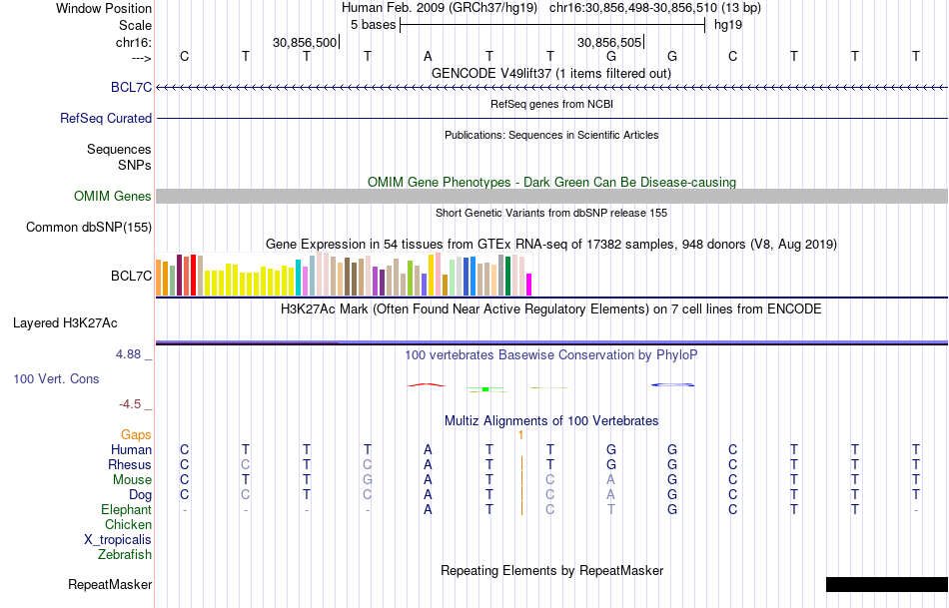Click the X_tropicalis species label

[118, 540]
